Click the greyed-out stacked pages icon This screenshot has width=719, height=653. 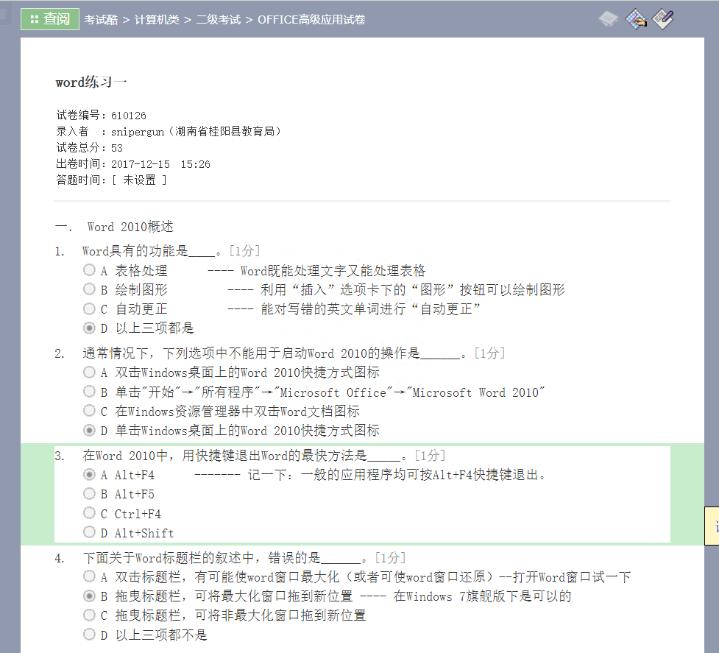[609, 19]
